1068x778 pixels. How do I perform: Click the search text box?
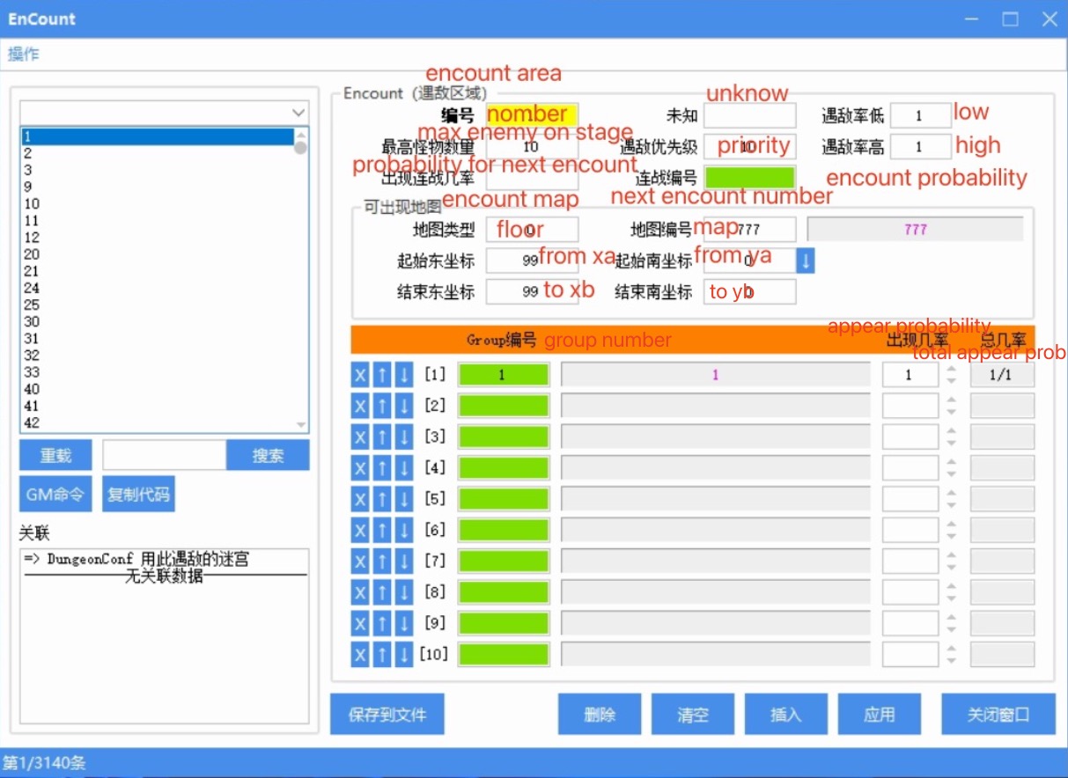coord(165,455)
